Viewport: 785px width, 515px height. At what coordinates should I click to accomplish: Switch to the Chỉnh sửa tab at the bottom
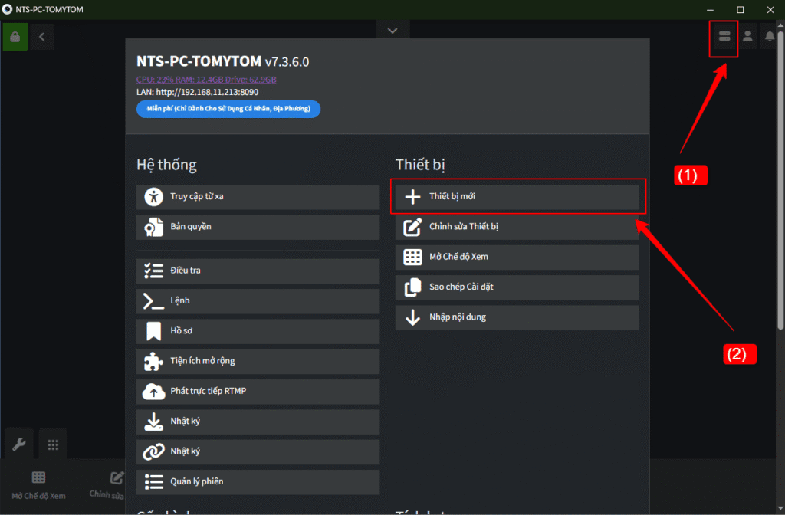[107, 484]
